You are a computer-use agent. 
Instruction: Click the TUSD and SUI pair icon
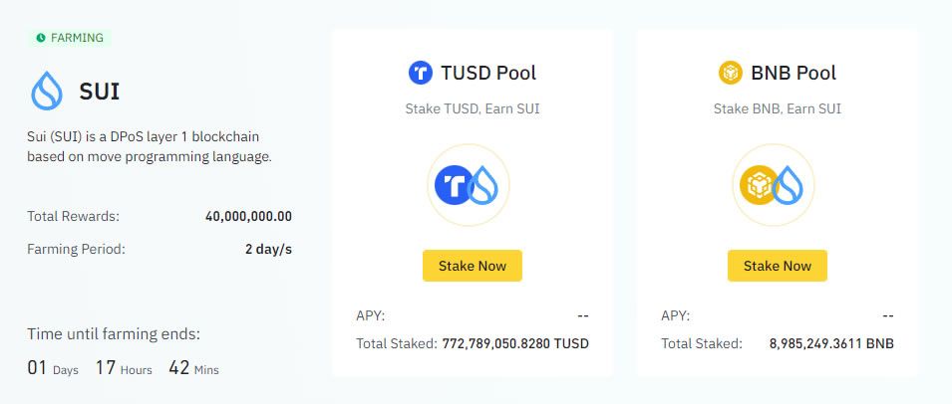[469, 185]
